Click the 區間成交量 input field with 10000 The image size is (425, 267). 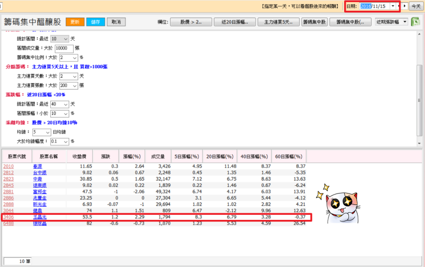[x=64, y=49]
